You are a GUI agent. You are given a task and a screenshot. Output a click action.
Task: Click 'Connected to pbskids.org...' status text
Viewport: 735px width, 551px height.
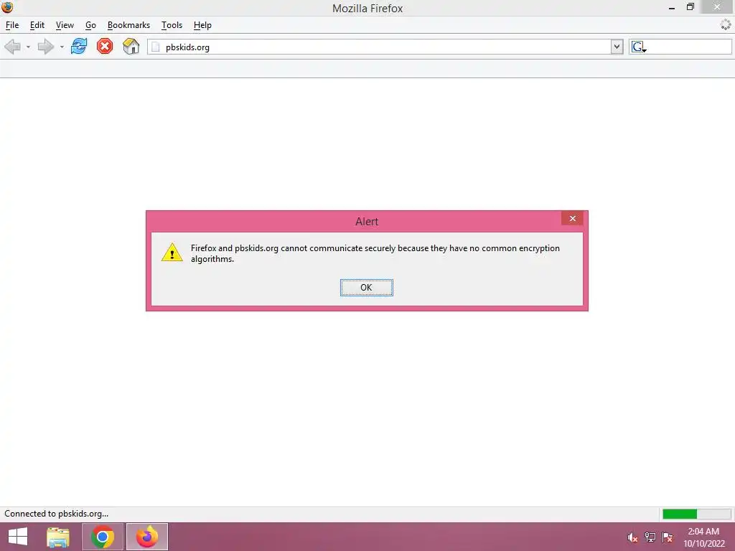[x=56, y=514]
